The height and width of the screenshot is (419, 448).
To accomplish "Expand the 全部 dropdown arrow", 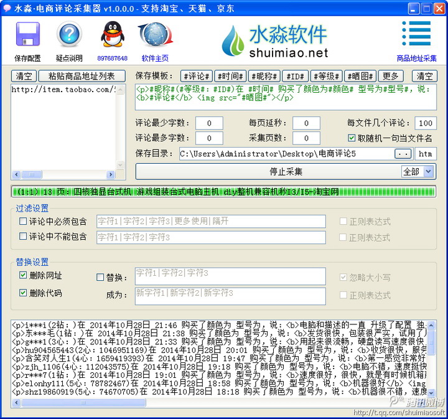I will point(428,171).
